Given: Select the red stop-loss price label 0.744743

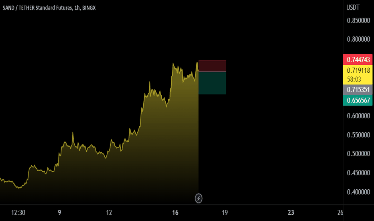Looking at the screenshot, I should point(358,60).
